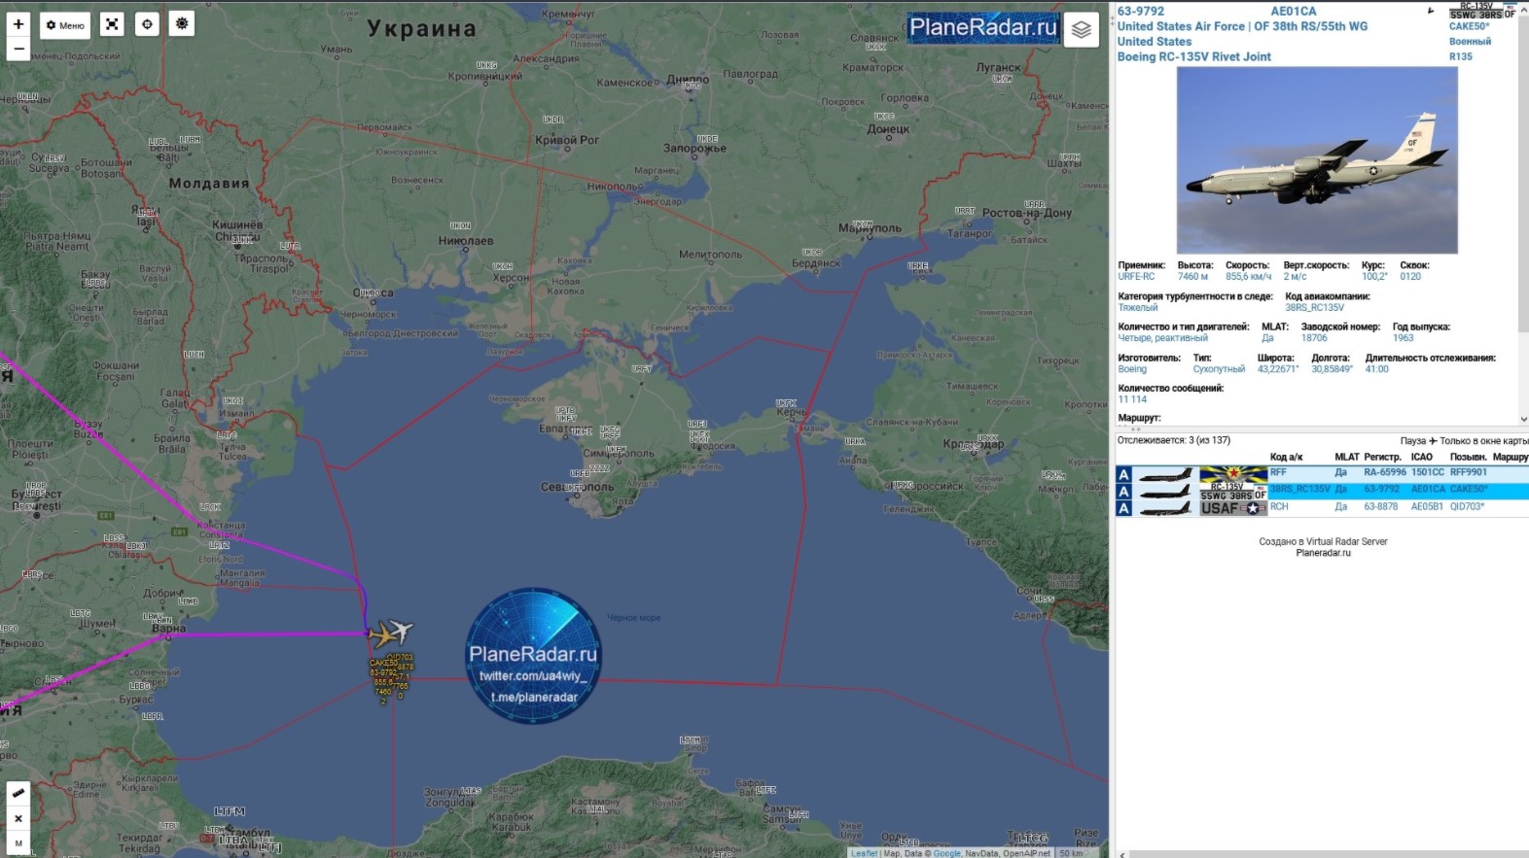1529x858 pixels.
Task: Open the OpenAIP.net attribution link
Action: pyautogui.click(x=1027, y=853)
